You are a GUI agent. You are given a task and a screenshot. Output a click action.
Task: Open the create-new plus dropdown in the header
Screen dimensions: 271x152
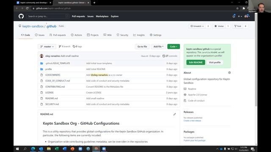point(240,16)
